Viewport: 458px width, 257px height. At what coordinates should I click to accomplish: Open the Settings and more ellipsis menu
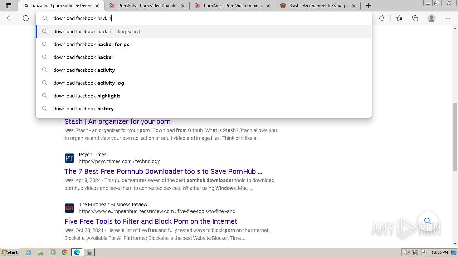coord(448,18)
